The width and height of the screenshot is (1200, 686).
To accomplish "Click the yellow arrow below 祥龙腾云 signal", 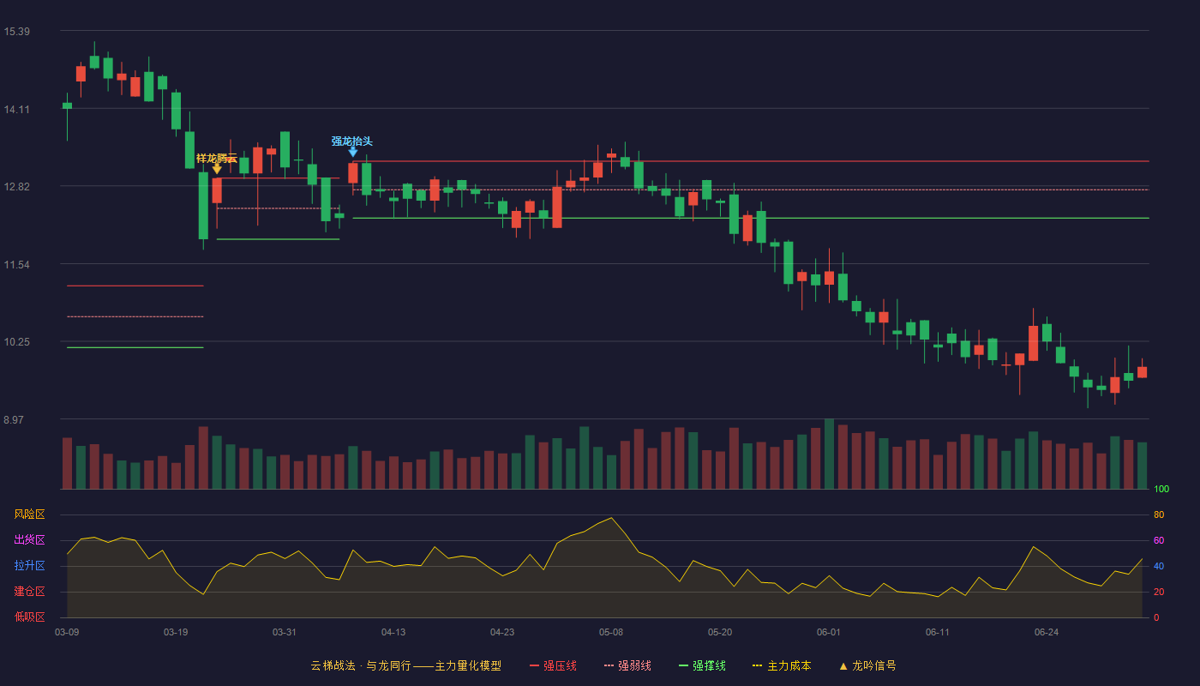I will click(217, 169).
